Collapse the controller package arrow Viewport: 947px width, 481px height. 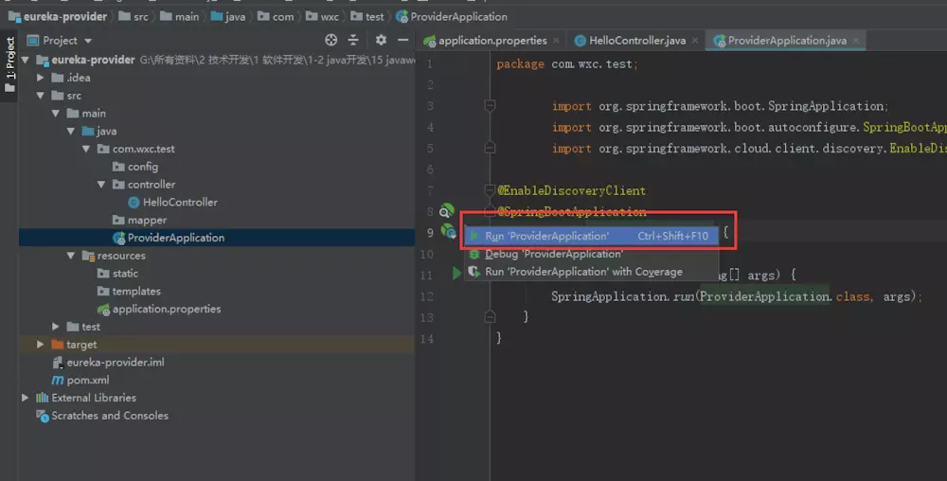click(x=101, y=184)
